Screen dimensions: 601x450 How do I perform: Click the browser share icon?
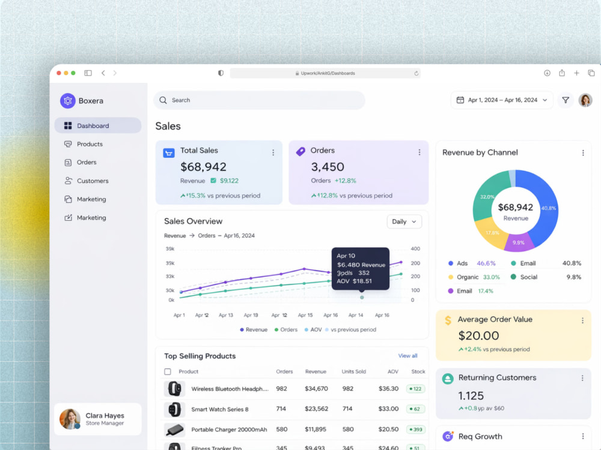coord(561,73)
